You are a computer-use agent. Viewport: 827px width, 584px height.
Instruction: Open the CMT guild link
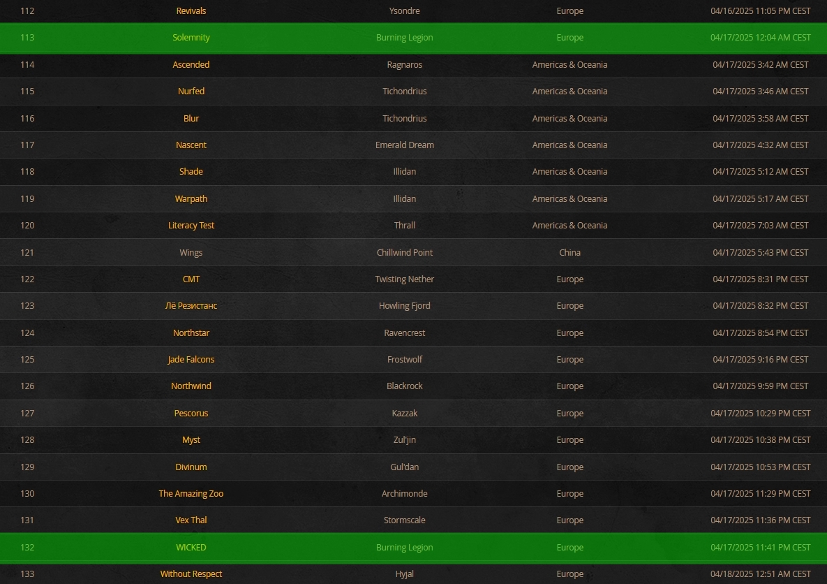coord(191,279)
